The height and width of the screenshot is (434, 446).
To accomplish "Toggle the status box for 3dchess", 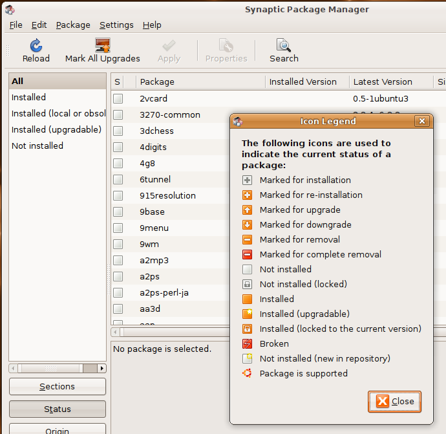I will point(118,131).
